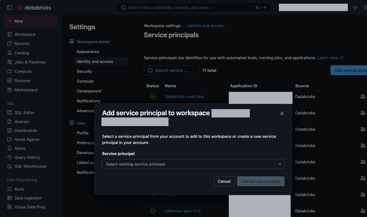This screenshot has height=217, width=367.
Task: Go to Jobs & Pipelines
Action: [30, 62]
